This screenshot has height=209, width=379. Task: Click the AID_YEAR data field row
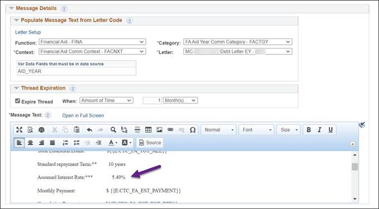tap(76, 72)
